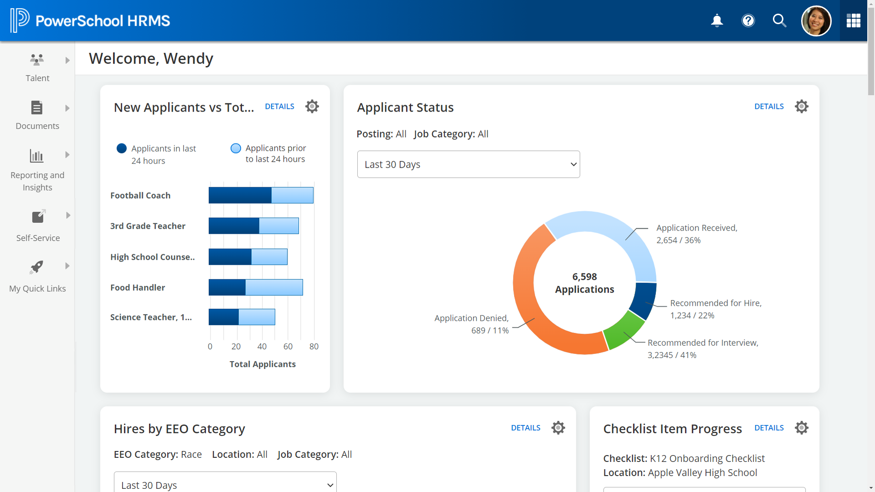Click the user profile avatar icon
Viewport: 875px width, 492px height.
pyautogui.click(x=816, y=20)
